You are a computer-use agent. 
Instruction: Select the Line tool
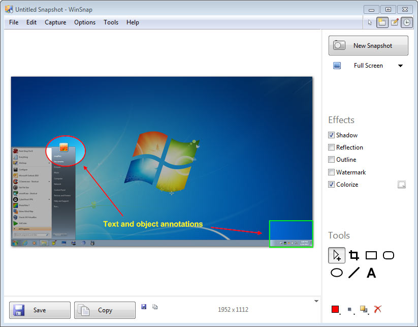(354, 273)
